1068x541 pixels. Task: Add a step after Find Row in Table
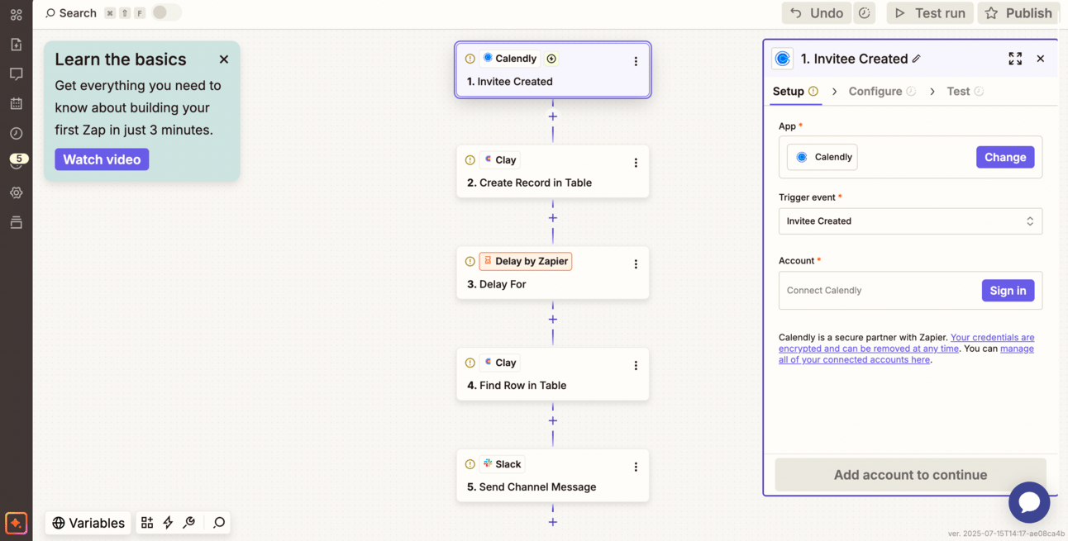[553, 421]
